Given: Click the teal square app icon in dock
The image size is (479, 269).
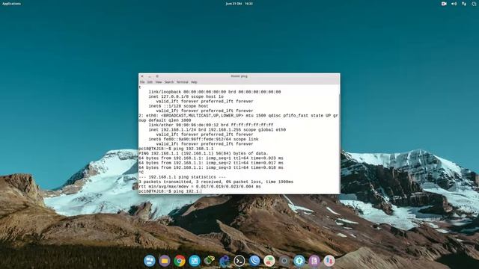Looking at the screenshot, I should click(x=195, y=261).
